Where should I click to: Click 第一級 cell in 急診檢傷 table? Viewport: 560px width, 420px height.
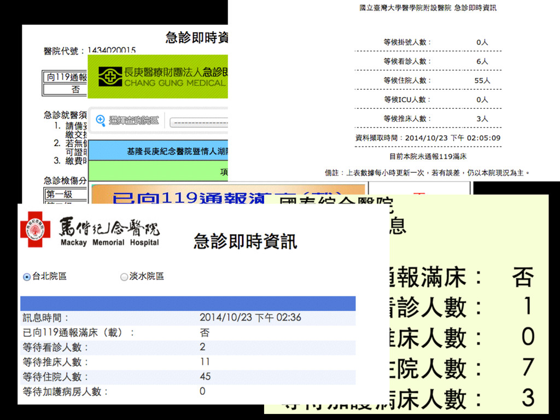(x=66, y=194)
